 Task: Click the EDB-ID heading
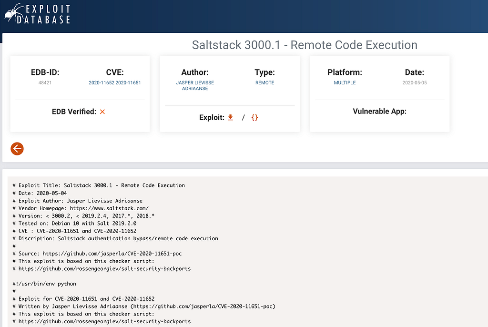click(45, 72)
